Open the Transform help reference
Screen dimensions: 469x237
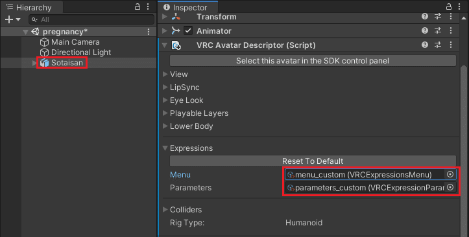(x=425, y=16)
